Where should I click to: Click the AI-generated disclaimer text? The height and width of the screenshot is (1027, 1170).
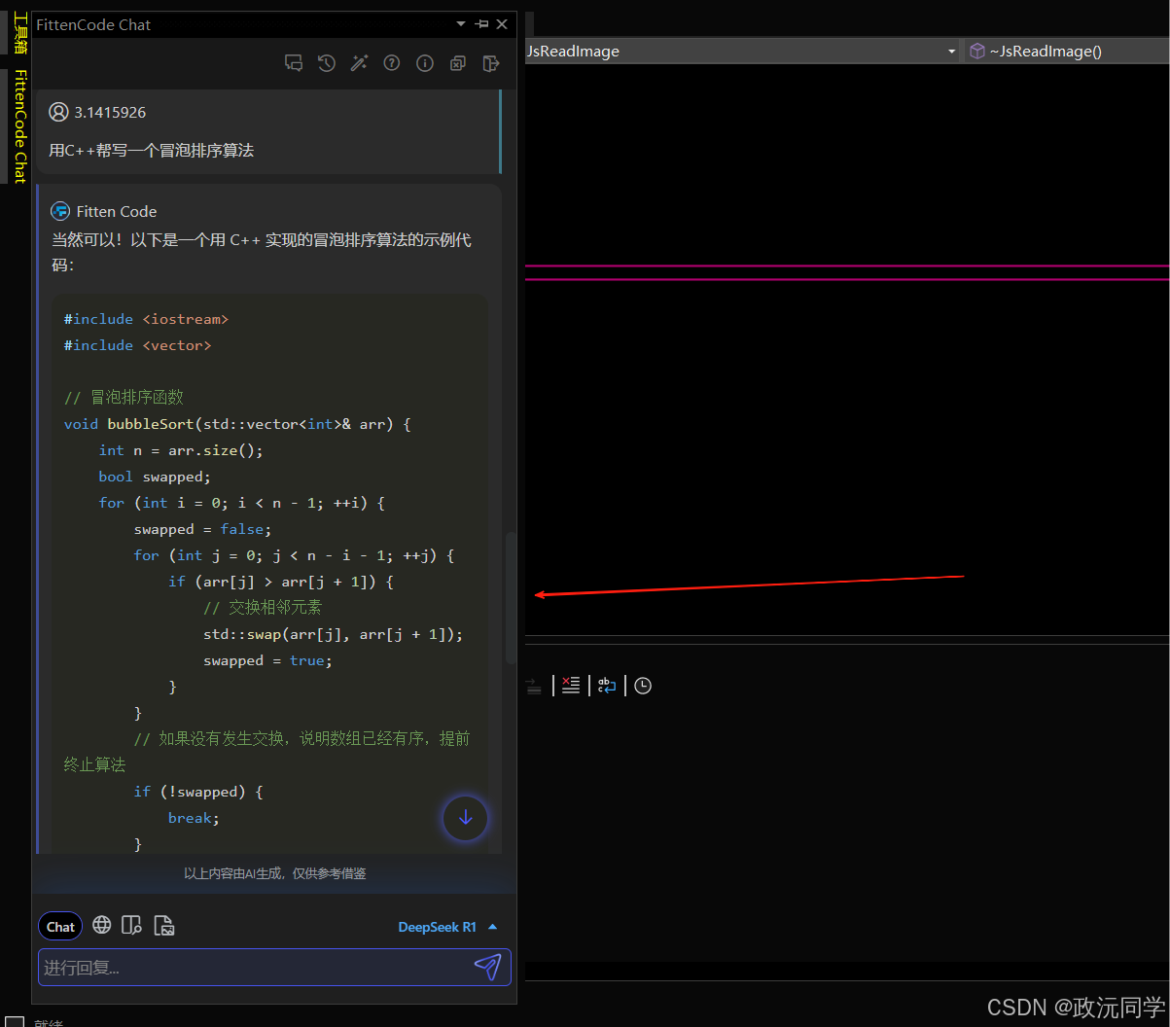[x=275, y=873]
